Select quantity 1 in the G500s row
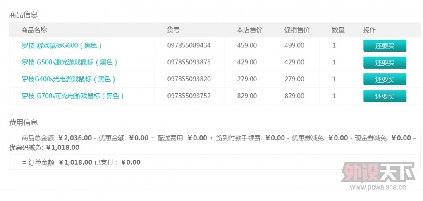423x201 pixels. click(334, 62)
